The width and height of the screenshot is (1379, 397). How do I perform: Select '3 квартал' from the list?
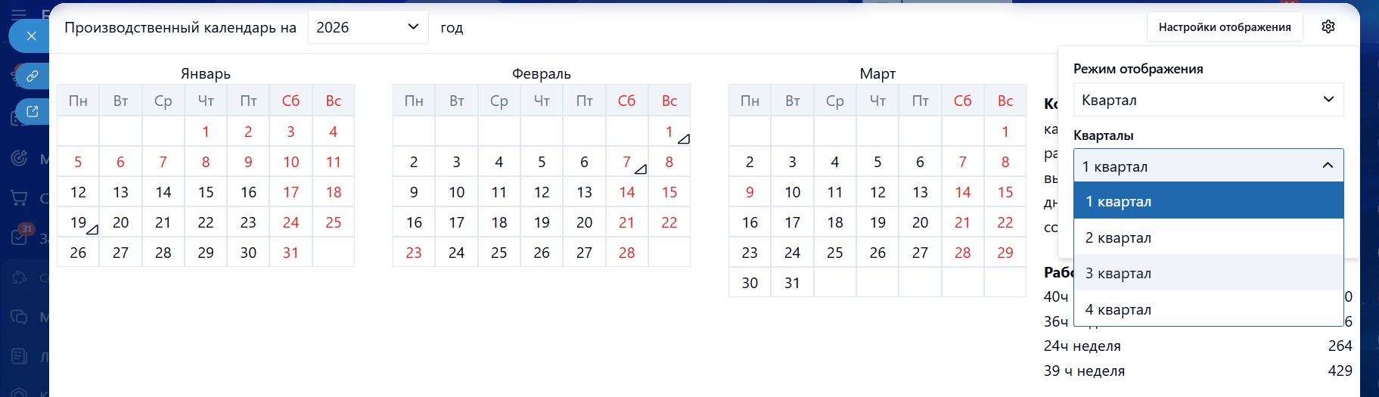point(1208,273)
